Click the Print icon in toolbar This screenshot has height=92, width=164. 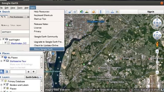tap(112, 12)
